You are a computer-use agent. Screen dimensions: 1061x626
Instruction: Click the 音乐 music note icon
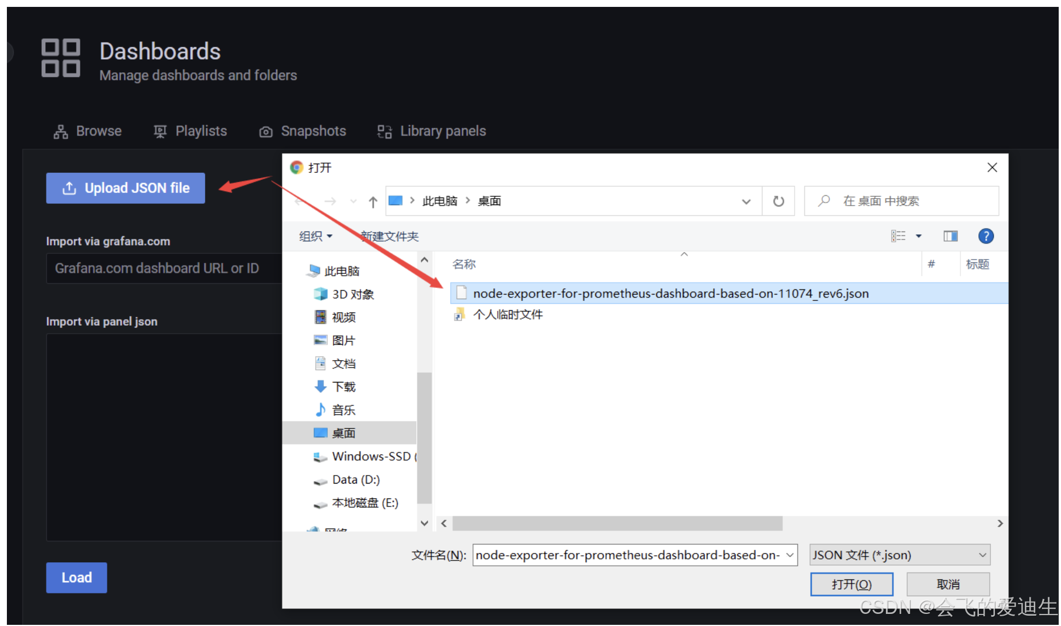point(320,409)
